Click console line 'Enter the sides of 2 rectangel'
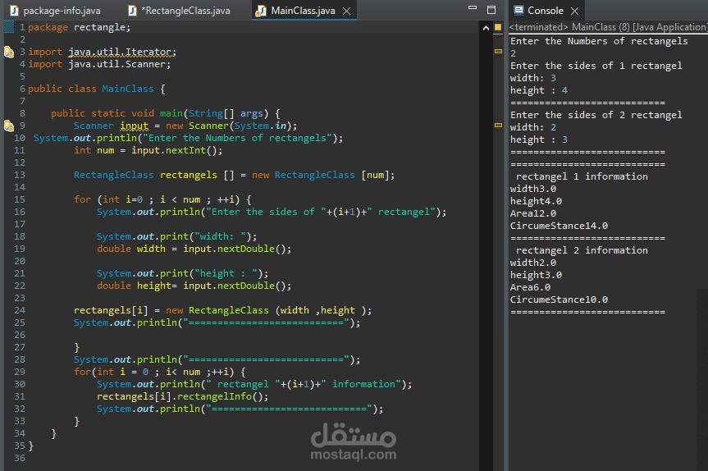Screen dimensions: 708x471 596,115
